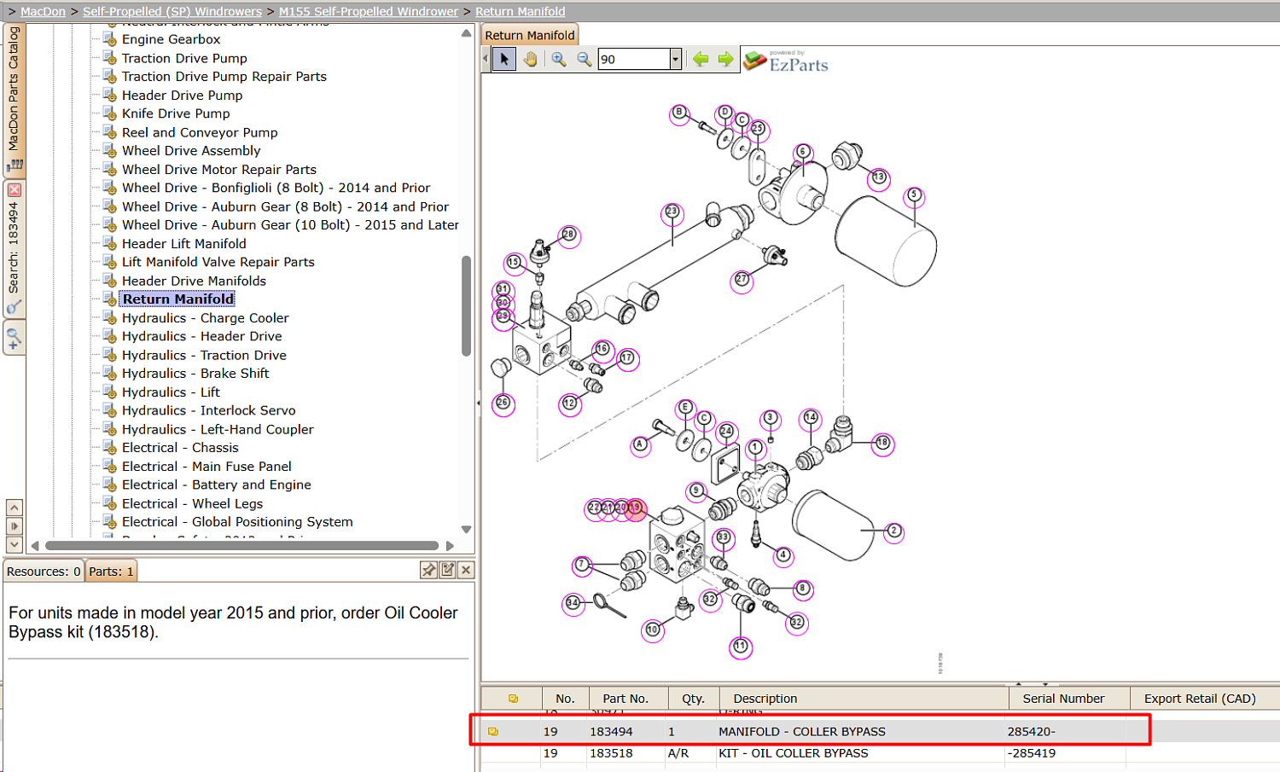Click the tree horizontal scrollbar thumb

click(241, 546)
